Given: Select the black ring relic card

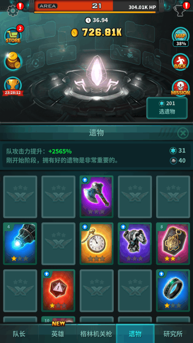Looking at the screenshot, I should pos(173,291).
